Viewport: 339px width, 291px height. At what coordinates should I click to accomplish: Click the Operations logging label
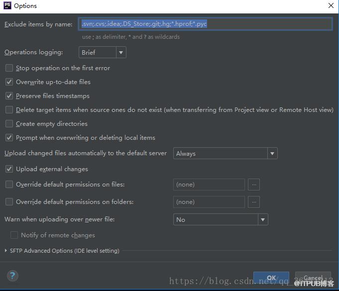coord(33,52)
